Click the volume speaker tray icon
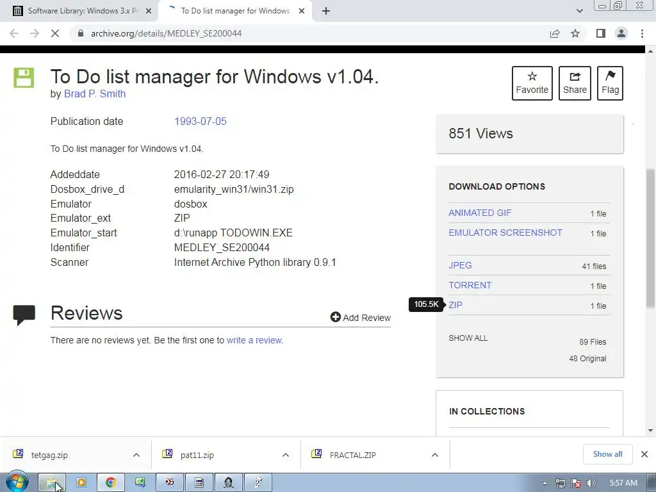656x492 pixels. (x=591, y=483)
